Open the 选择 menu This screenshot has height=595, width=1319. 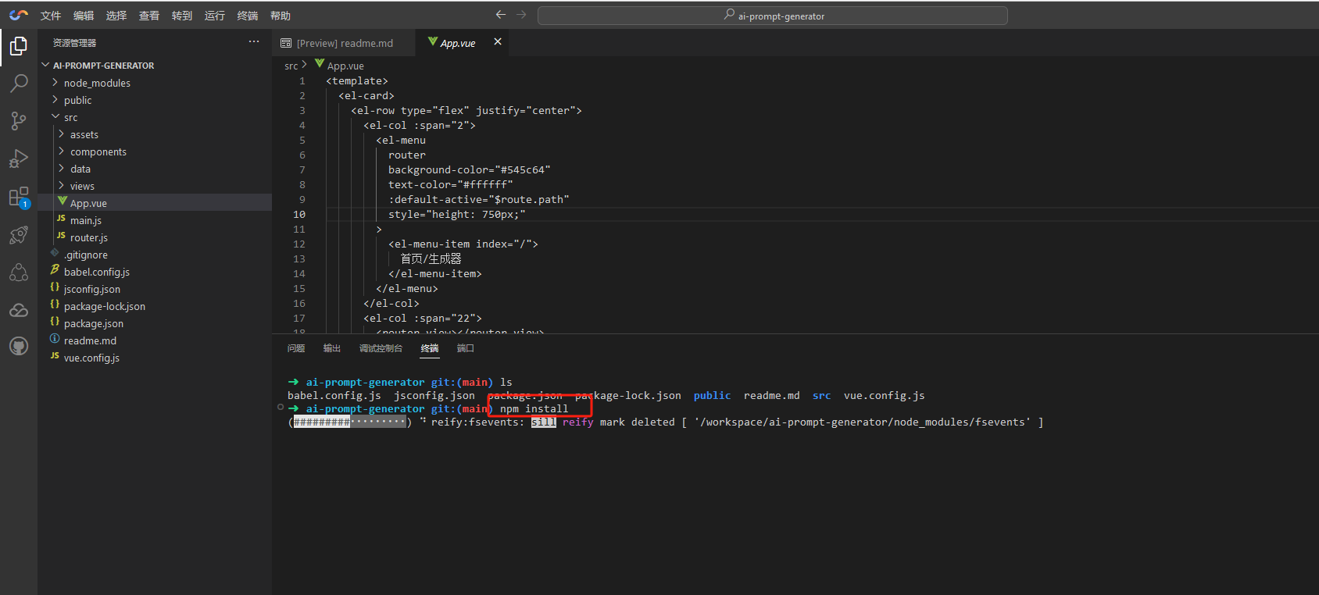click(x=116, y=16)
